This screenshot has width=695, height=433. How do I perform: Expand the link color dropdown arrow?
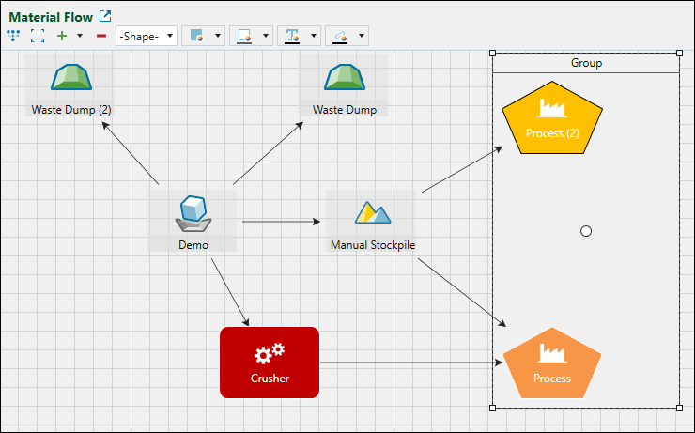[x=362, y=36]
